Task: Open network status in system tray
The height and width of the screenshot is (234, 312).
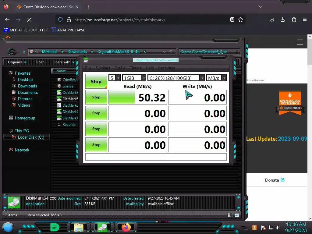Action: coord(271,227)
